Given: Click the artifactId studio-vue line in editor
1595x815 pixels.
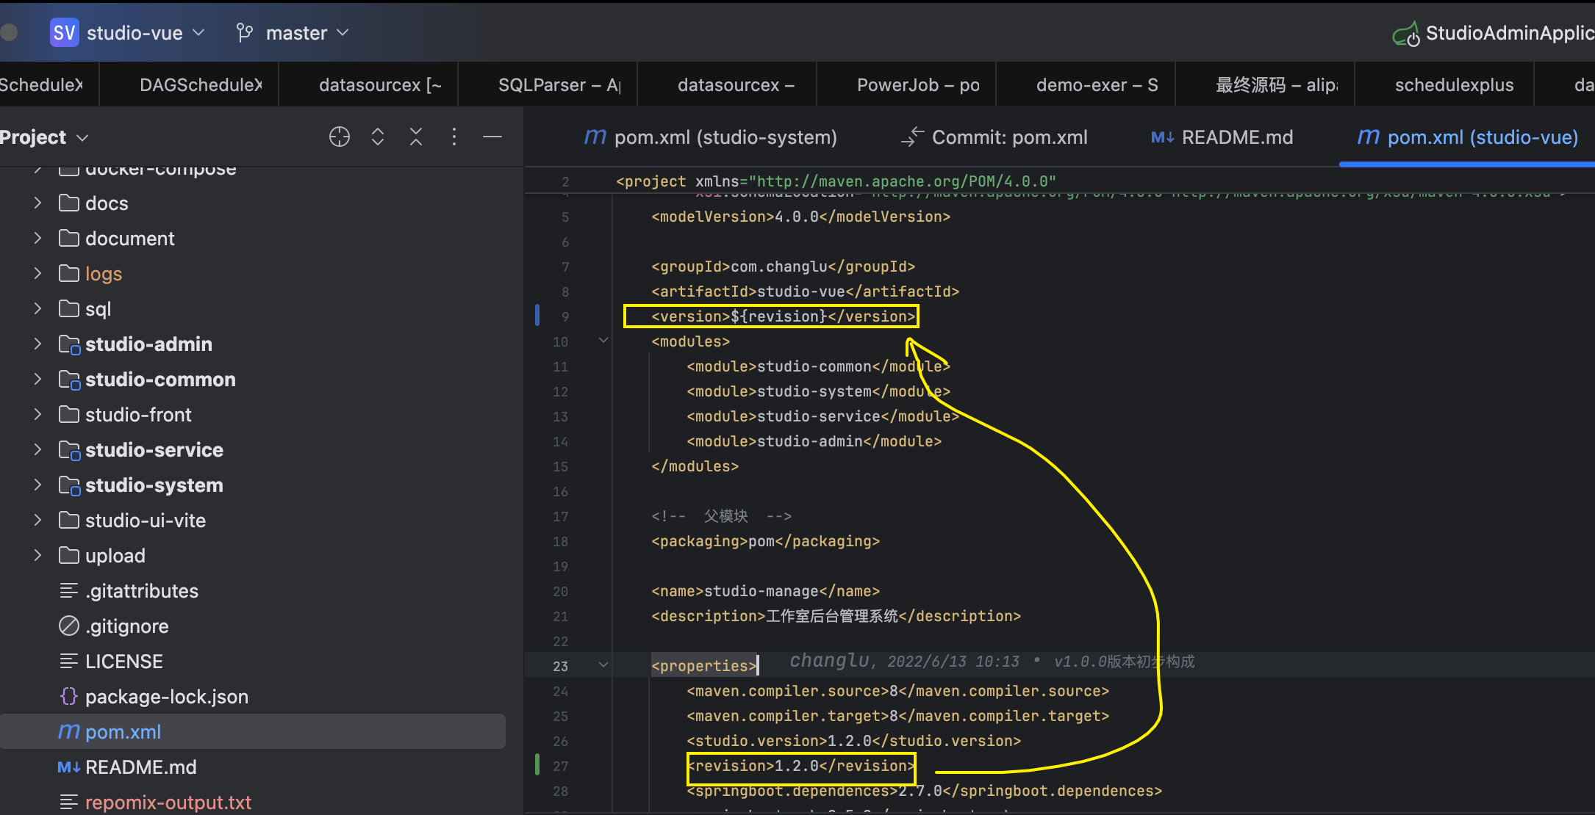Looking at the screenshot, I should click(x=805, y=291).
